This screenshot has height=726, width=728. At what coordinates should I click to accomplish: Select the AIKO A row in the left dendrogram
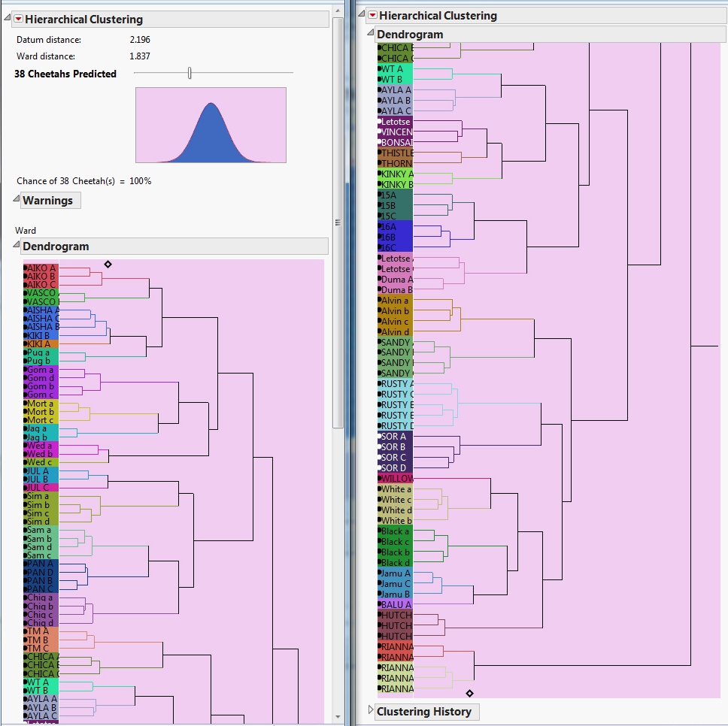pyautogui.click(x=41, y=268)
